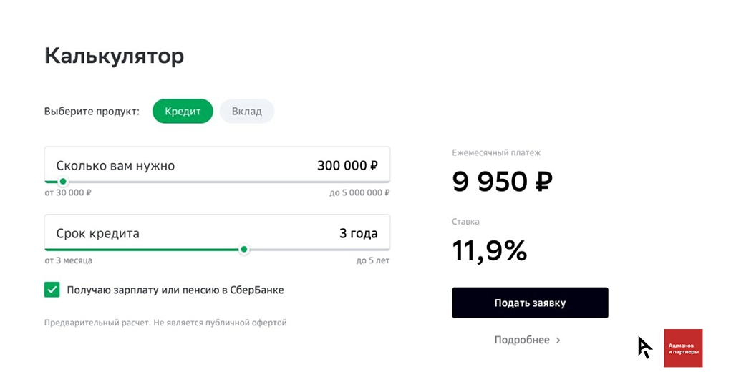Screen dimensions: 731x392
Task: Click the loan amount slider handle
Action: coord(63,182)
